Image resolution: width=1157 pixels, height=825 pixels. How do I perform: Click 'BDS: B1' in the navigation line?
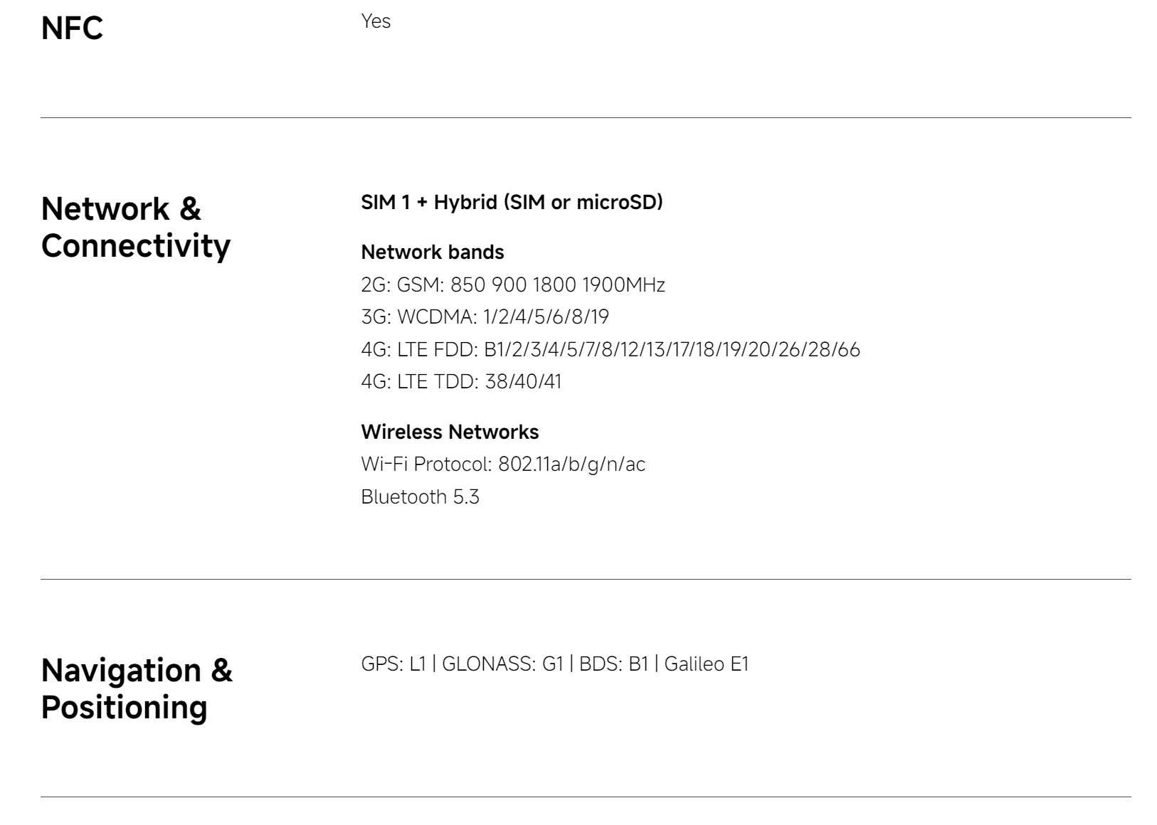pos(614,664)
